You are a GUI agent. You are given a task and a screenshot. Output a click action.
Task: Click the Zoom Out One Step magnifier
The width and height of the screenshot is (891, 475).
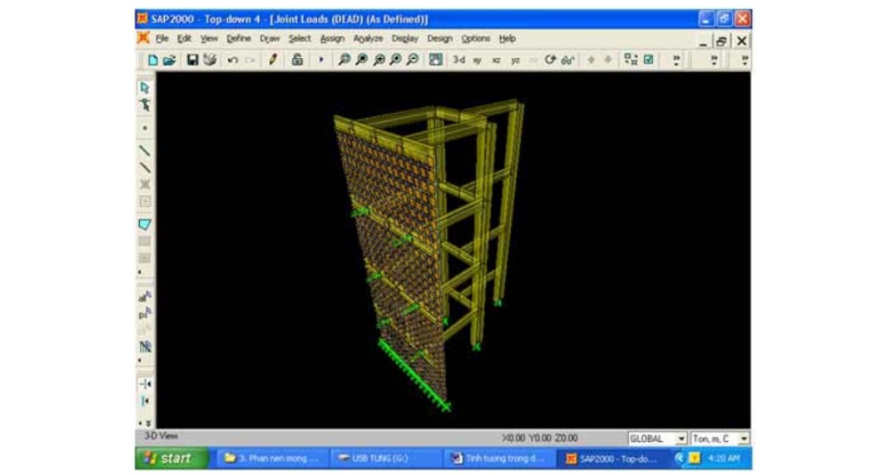click(x=413, y=60)
